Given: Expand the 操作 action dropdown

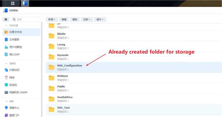Looking at the screenshot, I should (100, 20).
